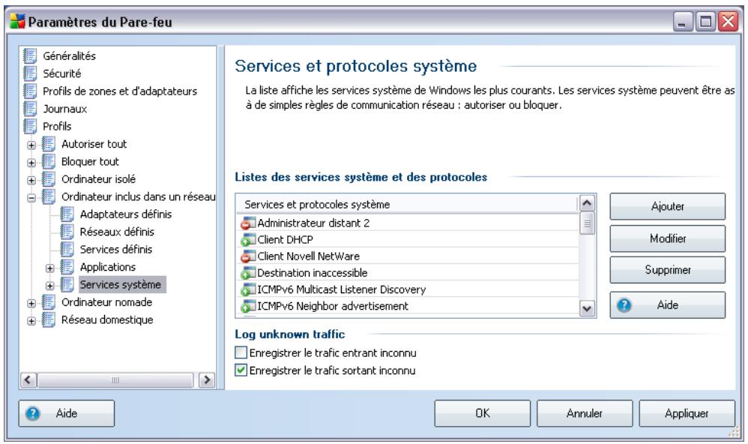
Task: Click the icon beside Autoriser tout
Action: [x=49, y=144]
